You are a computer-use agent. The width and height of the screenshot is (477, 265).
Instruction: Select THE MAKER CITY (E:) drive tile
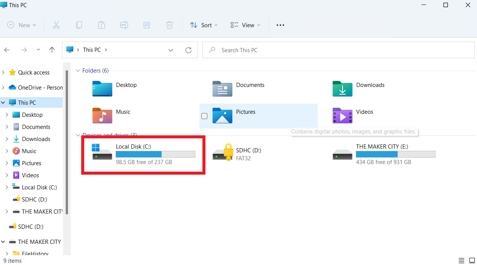(x=384, y=154)
